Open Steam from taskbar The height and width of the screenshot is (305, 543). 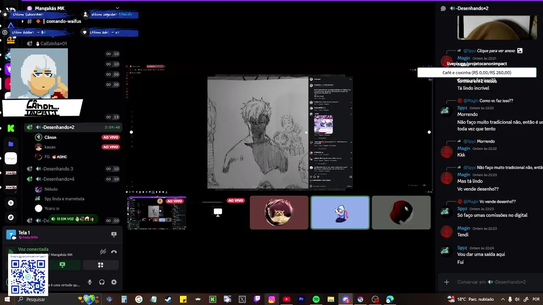coord(168,299)
